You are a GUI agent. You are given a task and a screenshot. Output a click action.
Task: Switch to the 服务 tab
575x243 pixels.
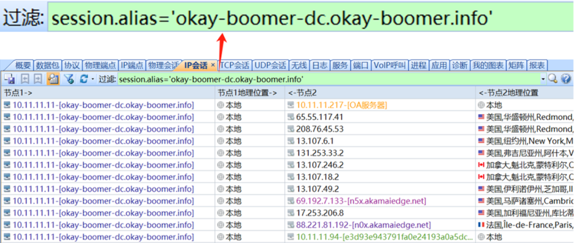[x=340, y=66]
